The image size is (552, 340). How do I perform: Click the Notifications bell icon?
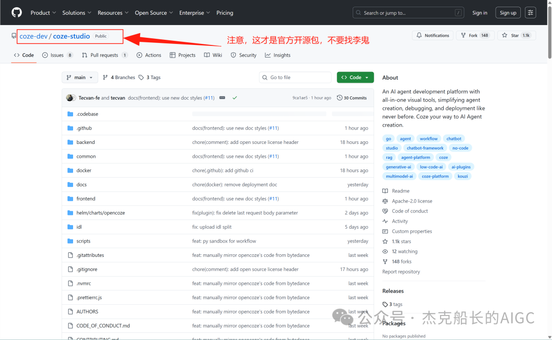[x=419, y=35]
